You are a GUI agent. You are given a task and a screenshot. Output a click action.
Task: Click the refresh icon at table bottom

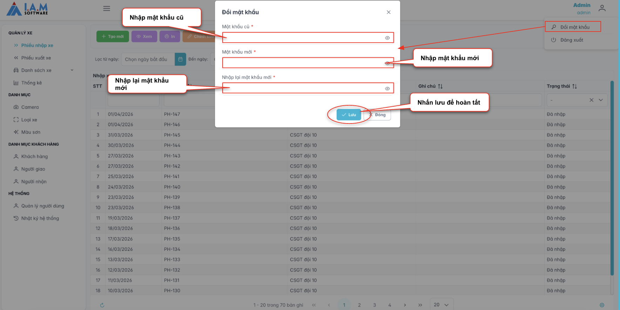click(x=102, y=305)
